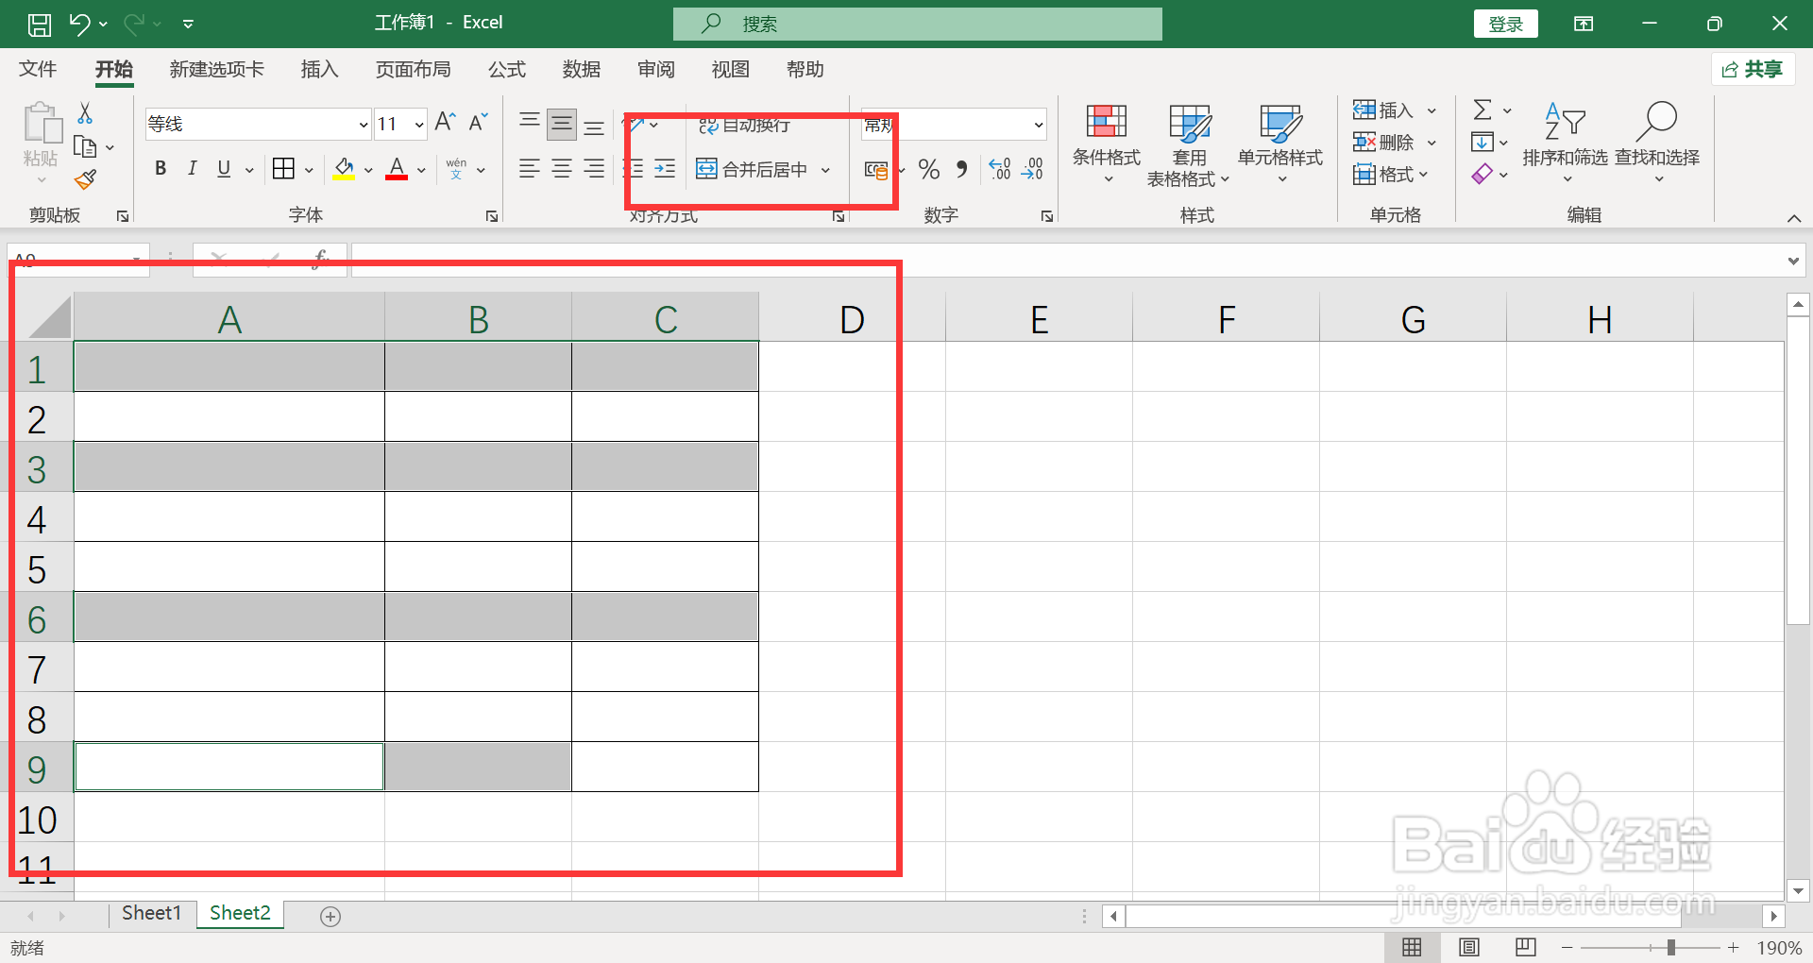
Task: Switch to the 公式 tab
Action: click(x=506, y=69)
